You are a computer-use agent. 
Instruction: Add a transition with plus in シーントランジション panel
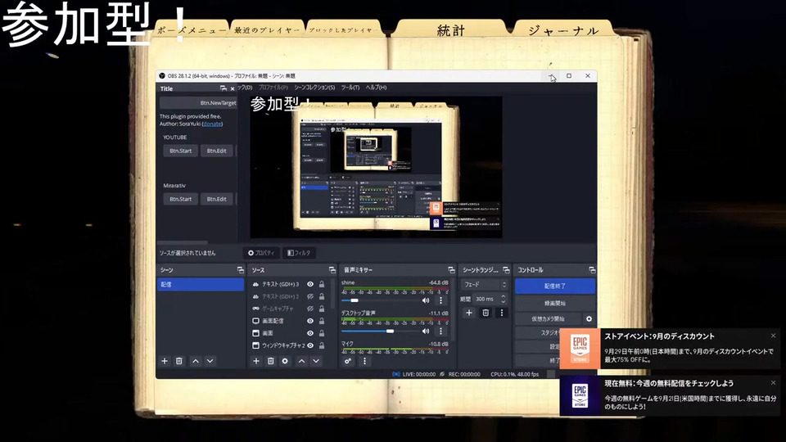point(468,313)
